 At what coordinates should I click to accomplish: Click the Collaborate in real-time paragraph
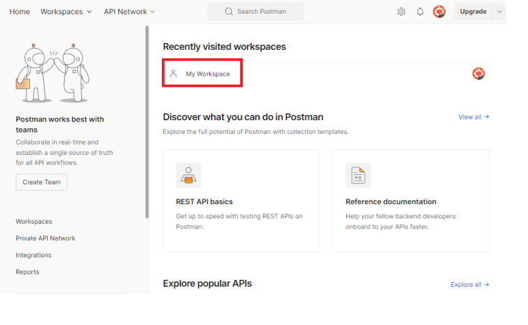point(64,152)
